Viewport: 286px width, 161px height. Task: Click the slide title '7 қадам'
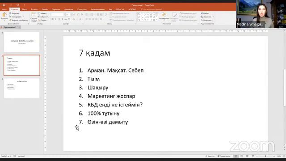[x=95, y=53]
